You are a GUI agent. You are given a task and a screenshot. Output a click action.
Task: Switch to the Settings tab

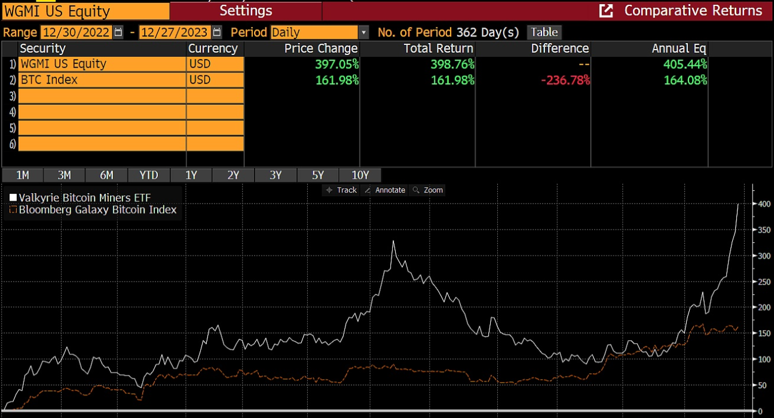246,10
